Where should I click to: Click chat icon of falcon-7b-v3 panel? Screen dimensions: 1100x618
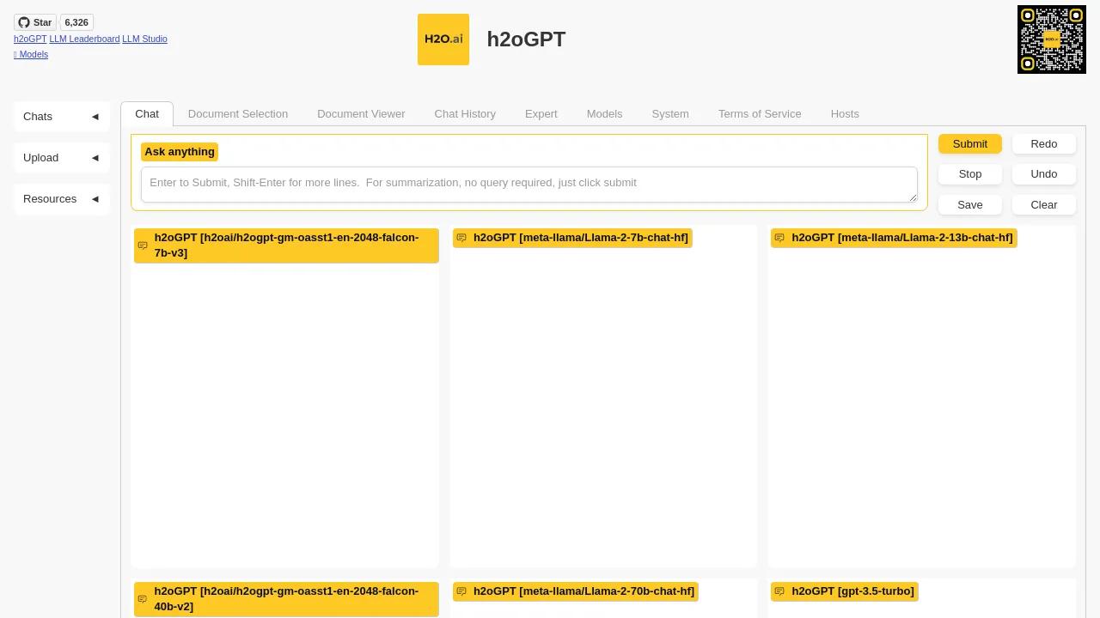coord(143,245)
